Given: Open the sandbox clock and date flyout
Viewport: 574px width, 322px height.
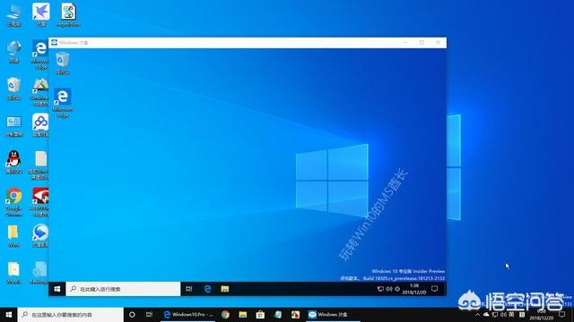Looking at the screenshot, I should [414, 289].
